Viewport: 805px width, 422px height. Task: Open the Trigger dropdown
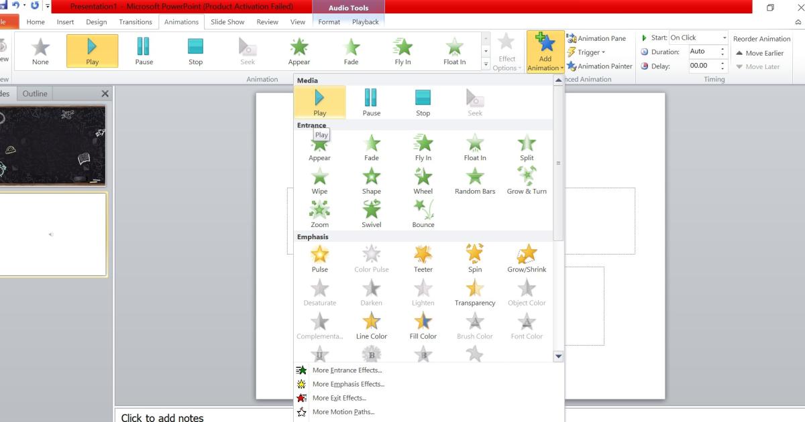click(586, 52)
